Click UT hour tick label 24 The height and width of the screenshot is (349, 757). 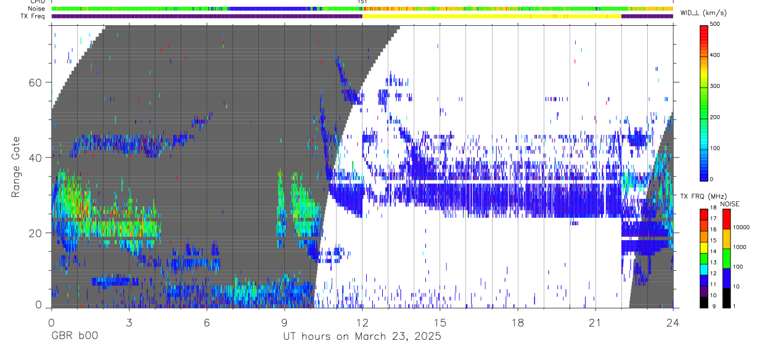coord(673,322)
